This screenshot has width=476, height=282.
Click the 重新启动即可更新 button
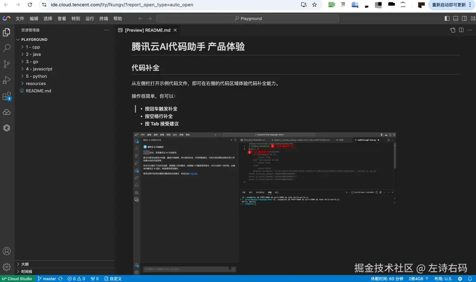[x=449, y=5]
